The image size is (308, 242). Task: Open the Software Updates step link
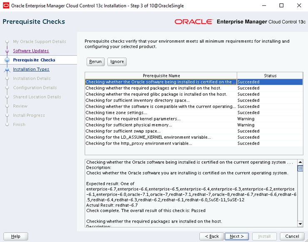[x=31, y=51]
